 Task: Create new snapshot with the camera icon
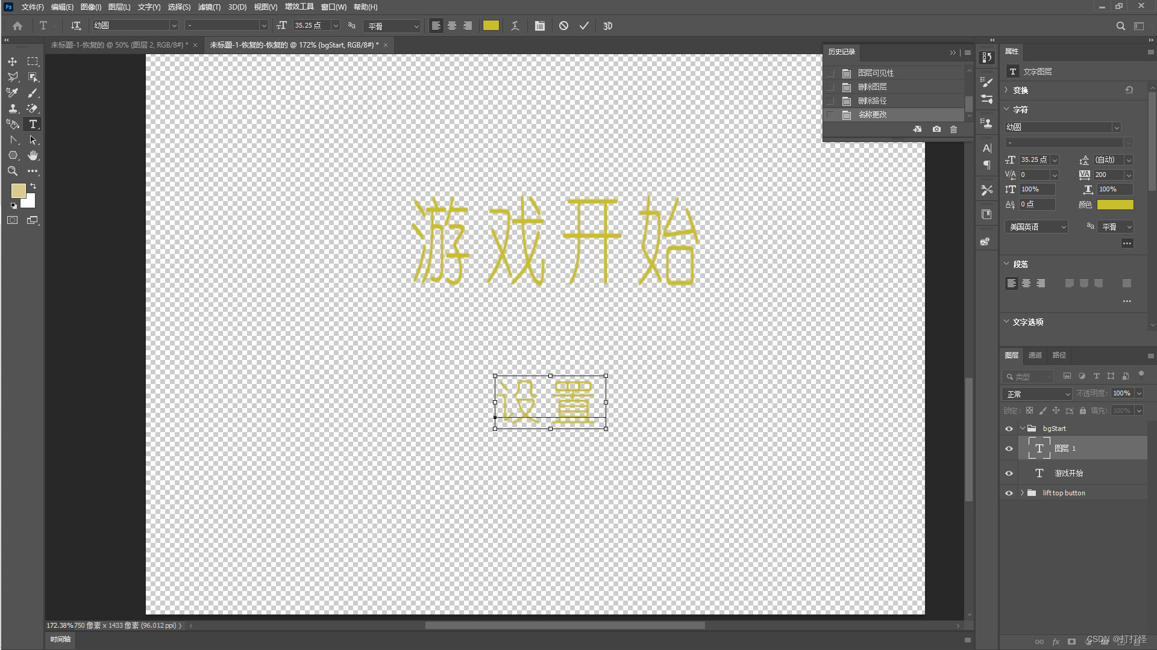point(936,129)
